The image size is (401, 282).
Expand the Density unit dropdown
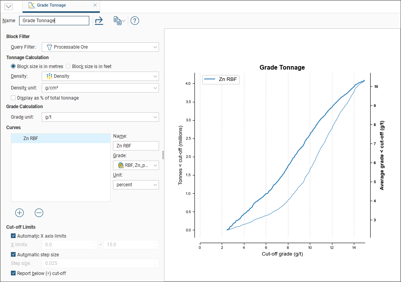(x=100, y=88)
